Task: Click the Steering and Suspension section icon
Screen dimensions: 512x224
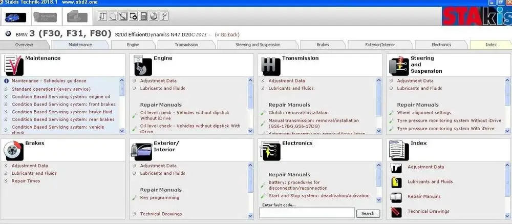Action: click(399, 66)
